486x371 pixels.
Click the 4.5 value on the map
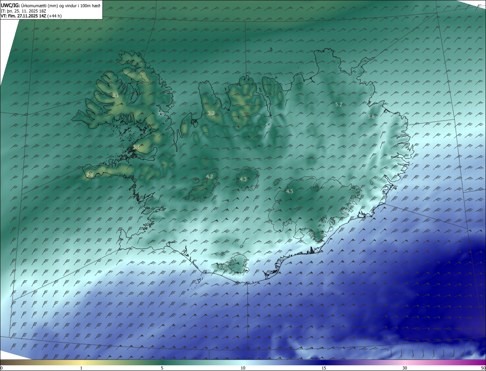pyautogui.click(x=289, y=191)
